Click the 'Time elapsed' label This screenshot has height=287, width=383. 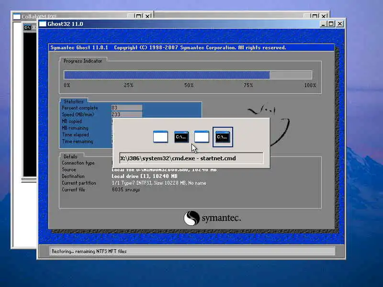[76, 135]
